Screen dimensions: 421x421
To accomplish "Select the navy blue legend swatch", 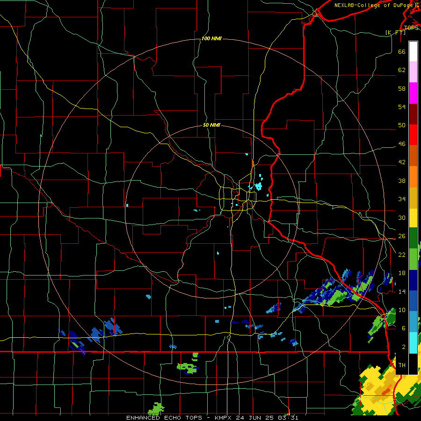I will pos(413,280).
